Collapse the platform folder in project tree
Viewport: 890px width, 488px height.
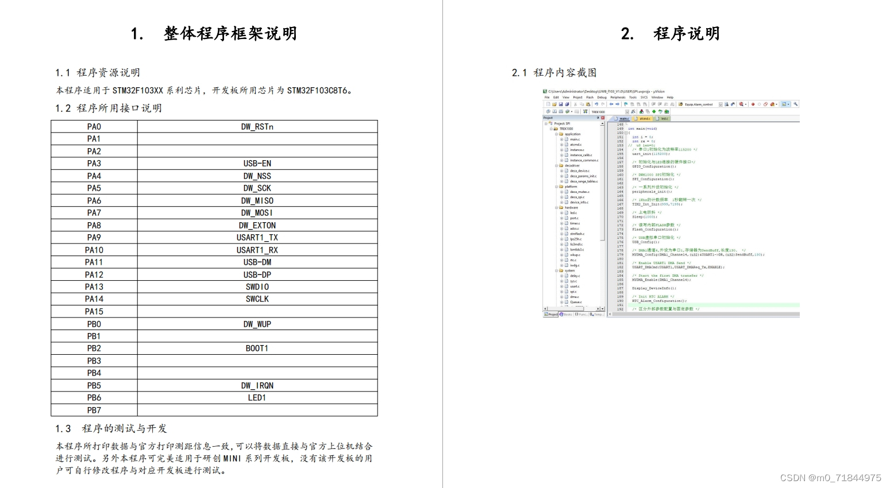(556, 187)
